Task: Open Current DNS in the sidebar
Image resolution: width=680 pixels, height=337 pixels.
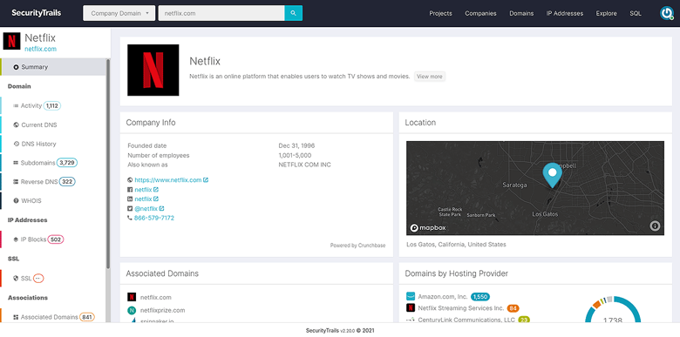Action: coord(53,125)
